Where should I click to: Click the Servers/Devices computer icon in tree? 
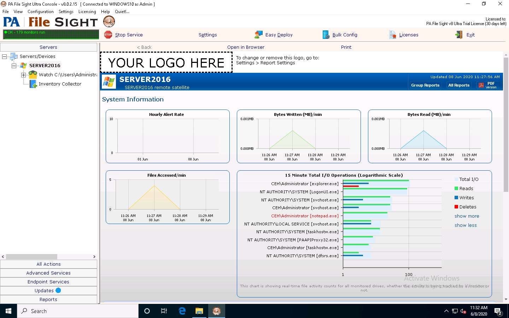click(14, 56)
